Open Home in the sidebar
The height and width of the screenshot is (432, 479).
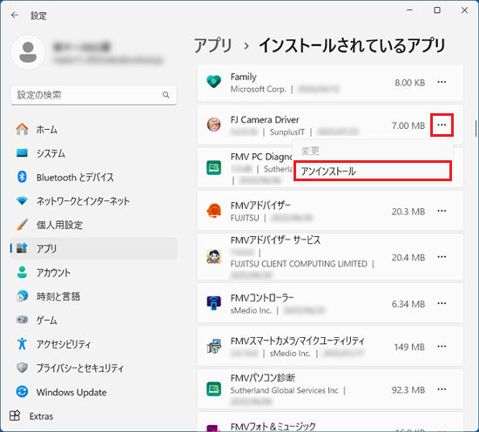click(x=93, y=130)
